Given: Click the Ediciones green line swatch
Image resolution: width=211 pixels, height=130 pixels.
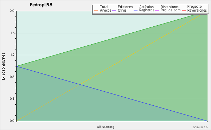Looking at the screenshot, I should [114, 7].
